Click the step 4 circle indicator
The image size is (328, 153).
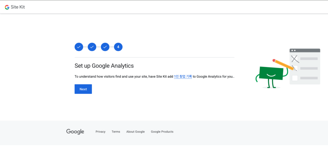click(x=118, y=47)
